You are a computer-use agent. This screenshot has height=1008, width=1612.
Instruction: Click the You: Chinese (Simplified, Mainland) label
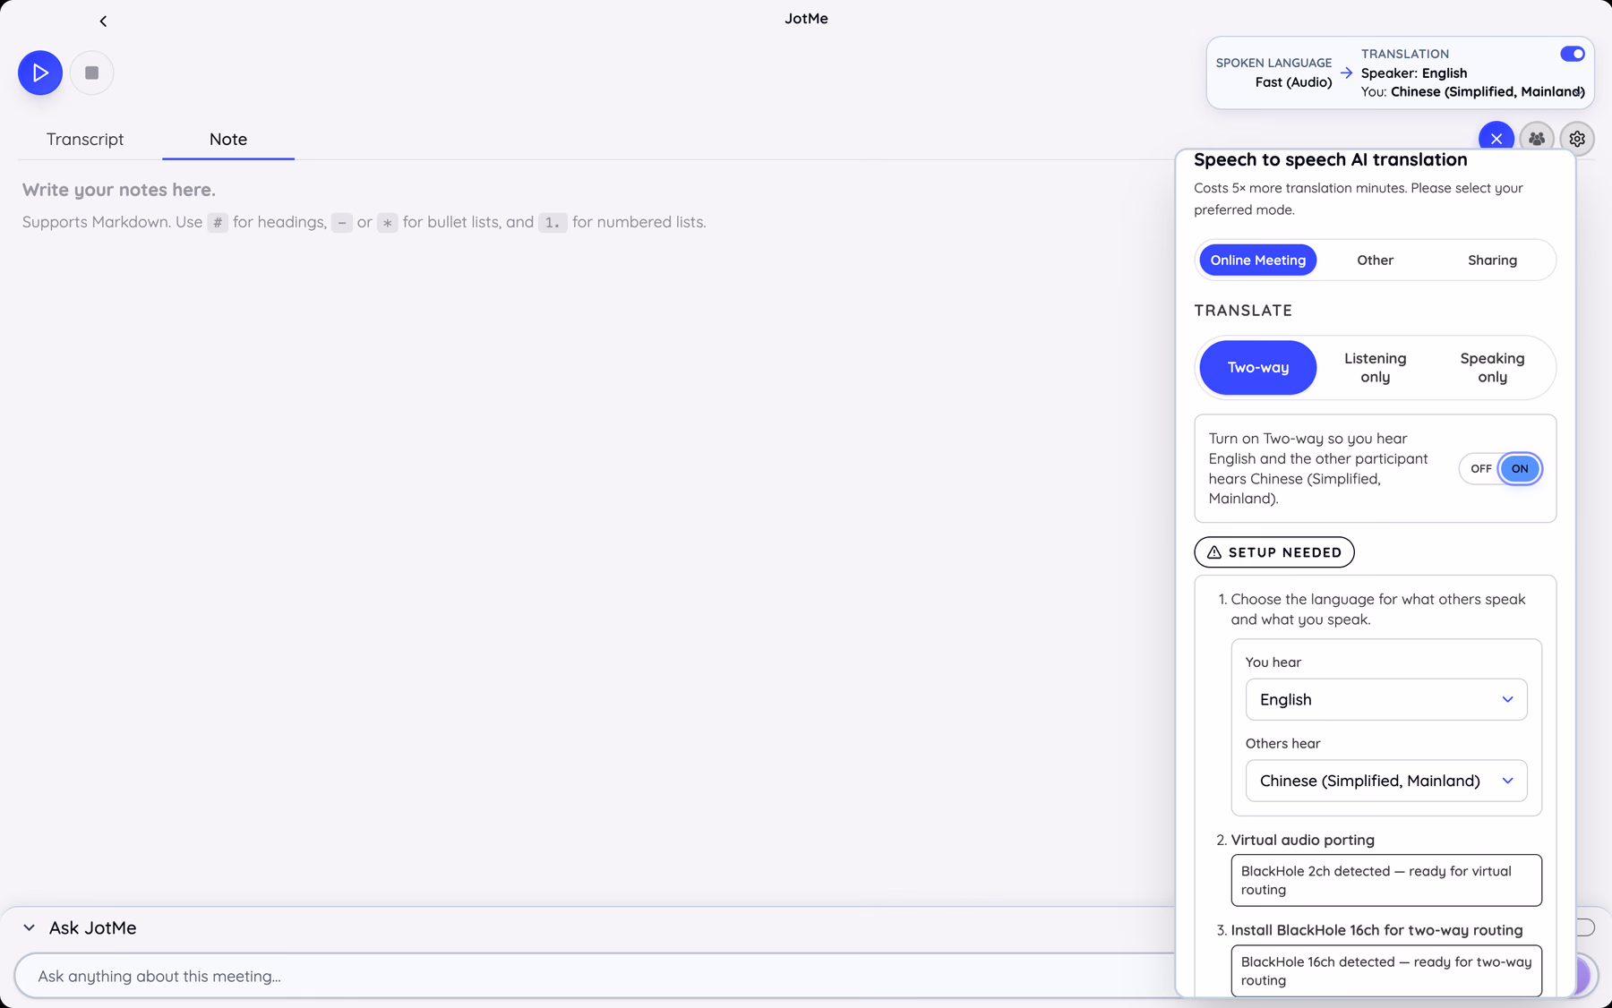(1472, 92)
